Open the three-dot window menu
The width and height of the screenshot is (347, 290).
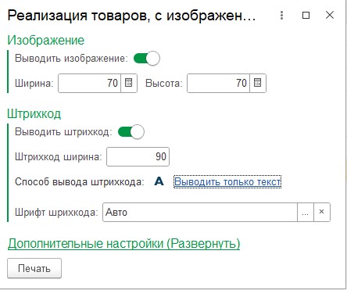point(281,16)
